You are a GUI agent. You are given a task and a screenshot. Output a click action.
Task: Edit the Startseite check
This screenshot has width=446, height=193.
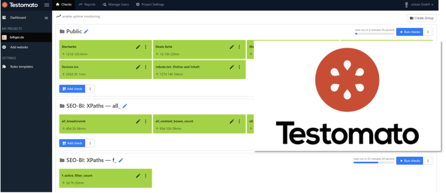coord(138,47)
